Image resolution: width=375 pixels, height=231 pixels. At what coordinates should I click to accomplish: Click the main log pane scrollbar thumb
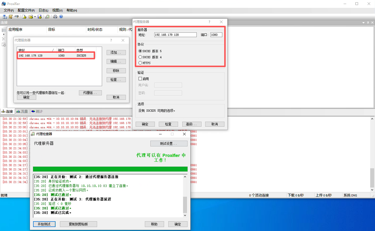pyautogui.click(x=372, y=178)
